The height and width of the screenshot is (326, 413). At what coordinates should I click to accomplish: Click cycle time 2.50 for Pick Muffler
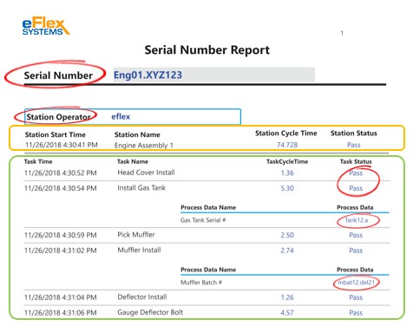287,235
